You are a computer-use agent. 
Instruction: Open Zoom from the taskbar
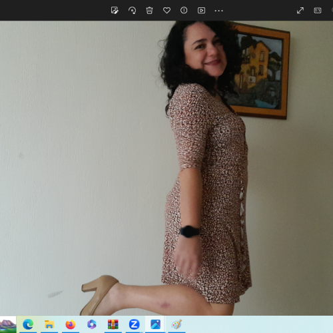[x=134, y=324]
